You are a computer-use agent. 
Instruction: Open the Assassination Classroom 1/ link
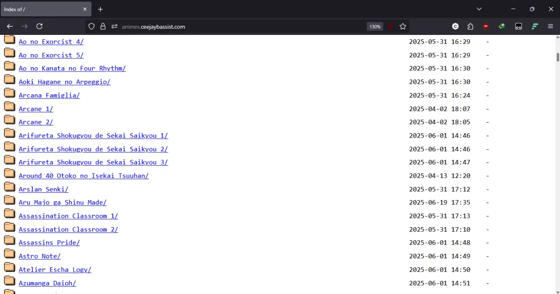tap(68, 216)
